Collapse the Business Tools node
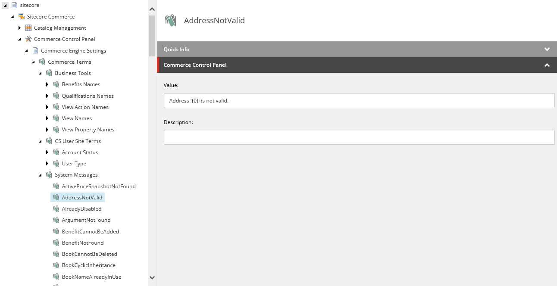This screenshot has height=286, width=557. click(x=40, y=73)
